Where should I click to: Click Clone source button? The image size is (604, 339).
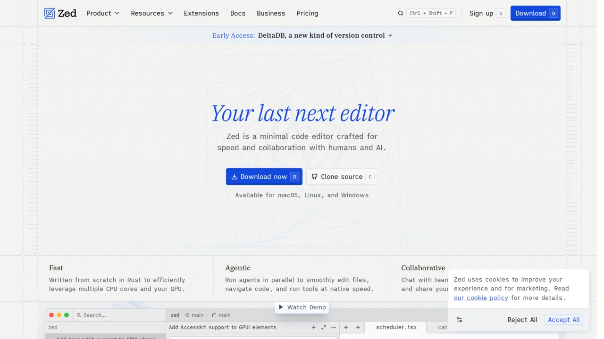pos(342,177)
